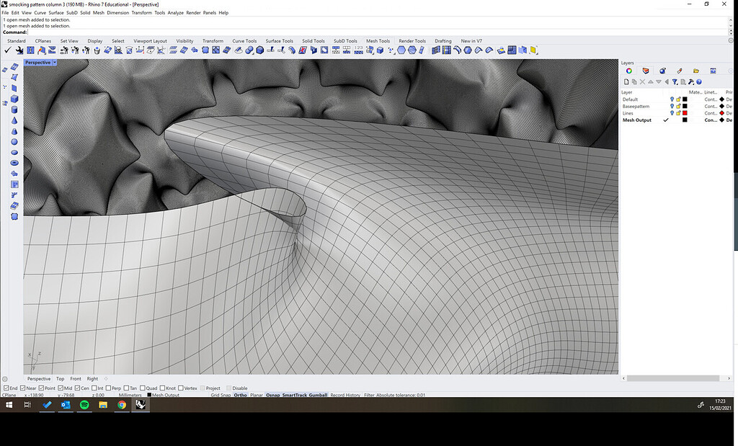The width and height of the screenshot is (738, 446).
Task: Open the Analyze menu
Action: pos(175,13)
